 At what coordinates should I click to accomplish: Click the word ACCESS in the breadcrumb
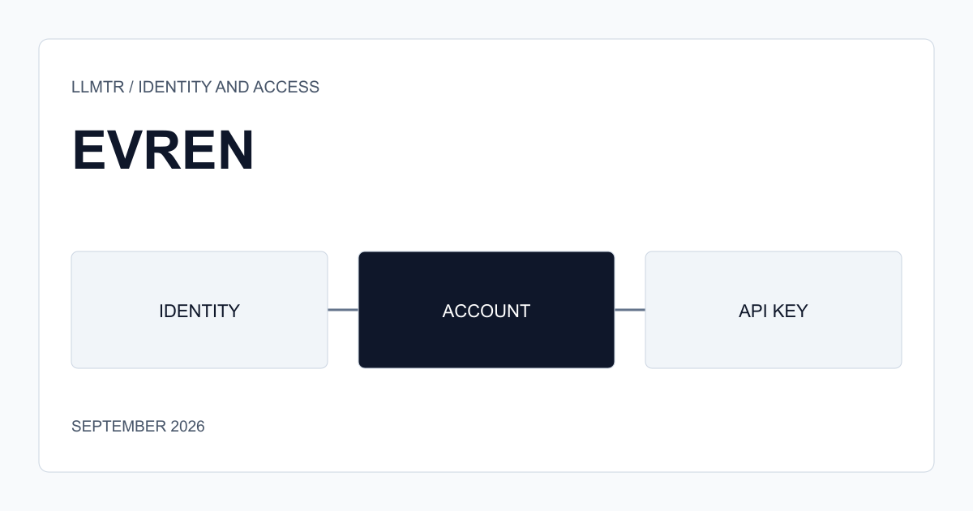[286, 87]
